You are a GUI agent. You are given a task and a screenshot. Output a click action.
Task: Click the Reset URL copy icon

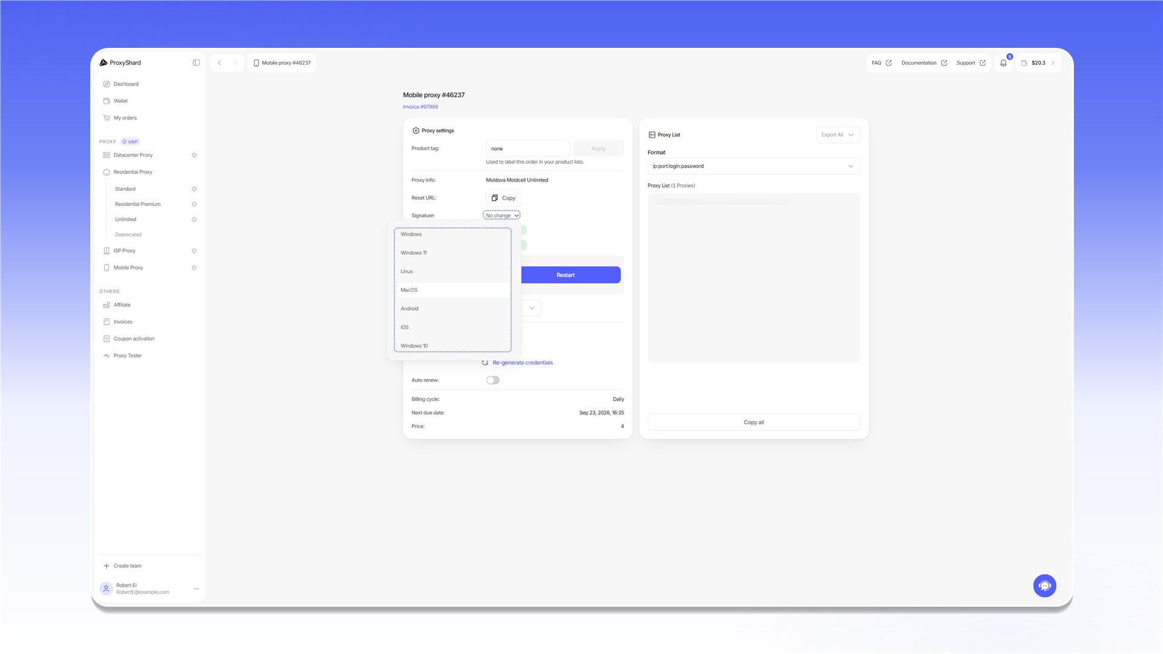click(x=495, y=198)
